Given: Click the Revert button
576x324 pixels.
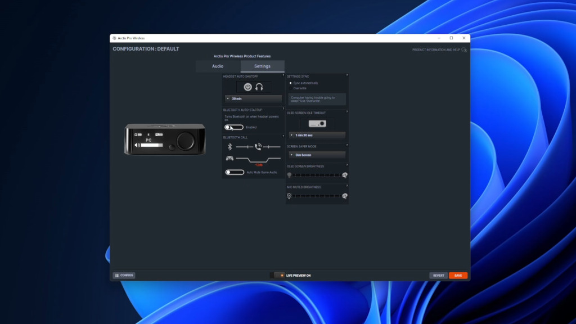Looking at the screenshot, I should click(x=439, y=275).
